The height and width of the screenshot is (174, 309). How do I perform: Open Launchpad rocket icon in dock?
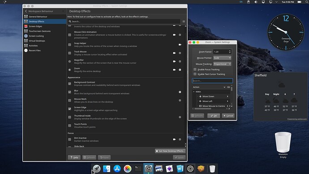[x=97, y=169]
